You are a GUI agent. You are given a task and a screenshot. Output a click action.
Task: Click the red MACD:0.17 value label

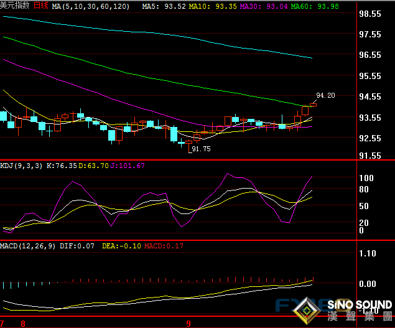click(x=164, y=246)
